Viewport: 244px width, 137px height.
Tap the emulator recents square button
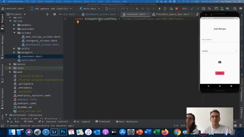click(x=231, y=86)
